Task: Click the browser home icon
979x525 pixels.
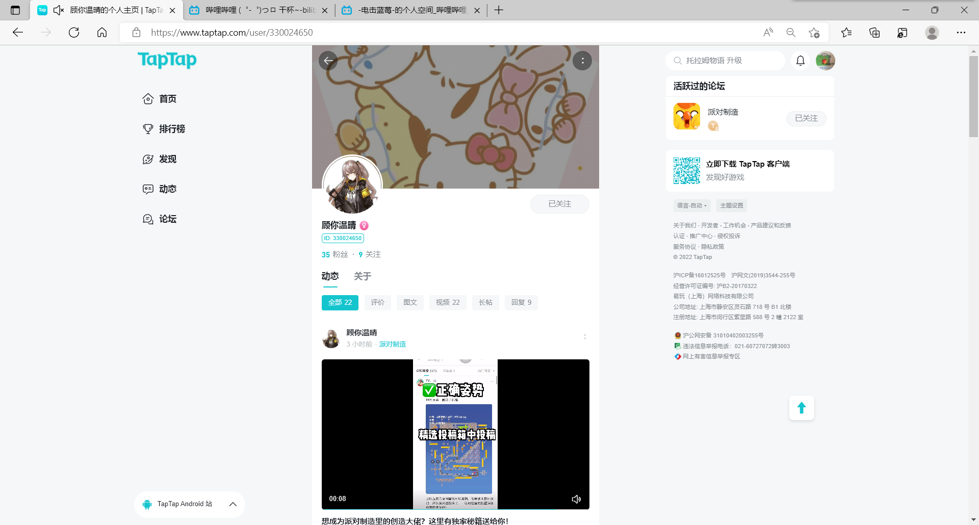Action: click(102, 33)
